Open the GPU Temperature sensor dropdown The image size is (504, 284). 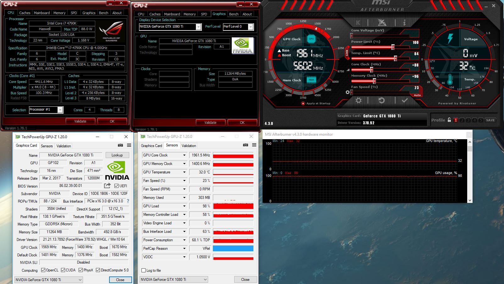(184, 172)
